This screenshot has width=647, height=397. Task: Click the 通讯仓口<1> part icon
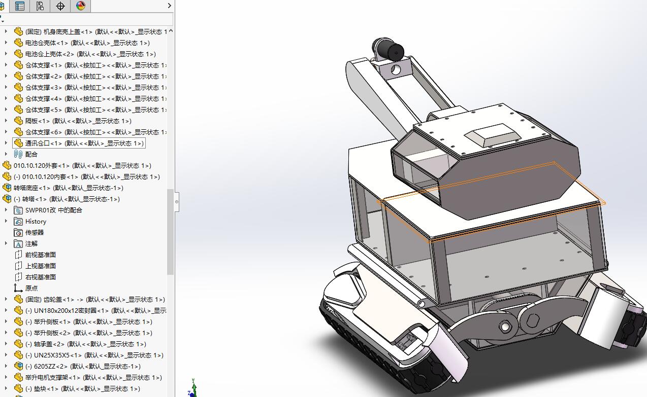click(x=18, y=143)
